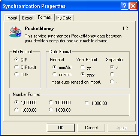Image resolution: width=139 pixels, height=136 pixels.
Task: Select slash as date separator
Action: pyautogui.click(x=114, y=67)
